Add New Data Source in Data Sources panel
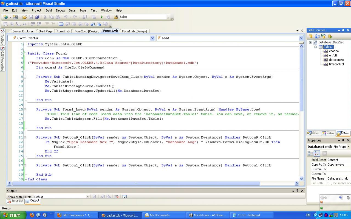351x219 pixels. 311,36
